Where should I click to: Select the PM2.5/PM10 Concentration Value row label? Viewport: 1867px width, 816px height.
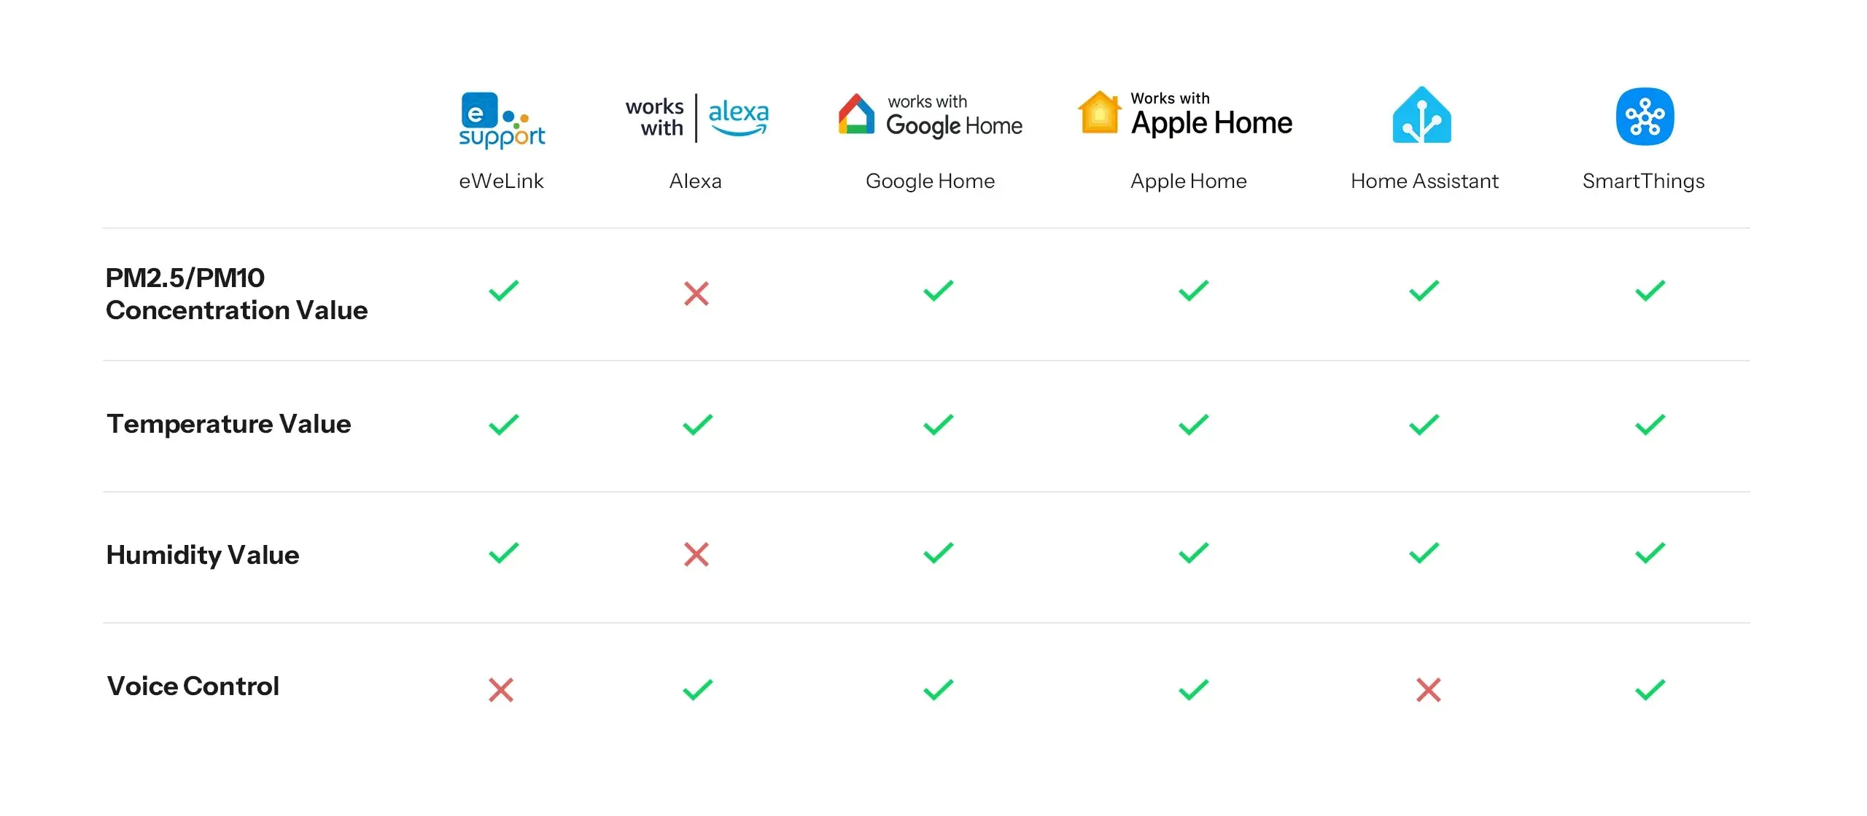(x=236, y=294)
